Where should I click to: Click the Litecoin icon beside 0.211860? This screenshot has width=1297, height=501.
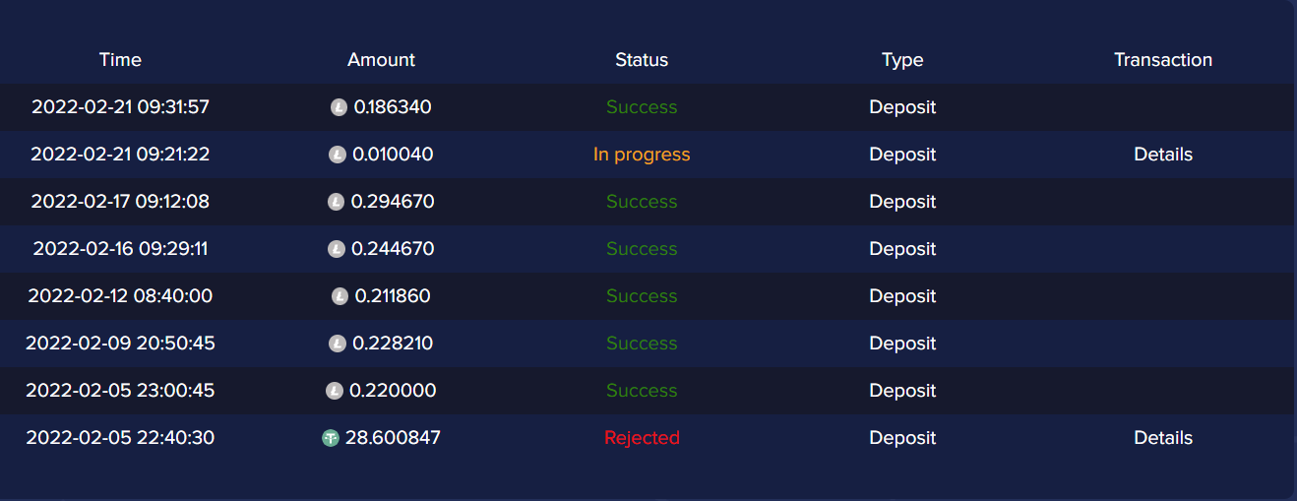coord(340,296)
